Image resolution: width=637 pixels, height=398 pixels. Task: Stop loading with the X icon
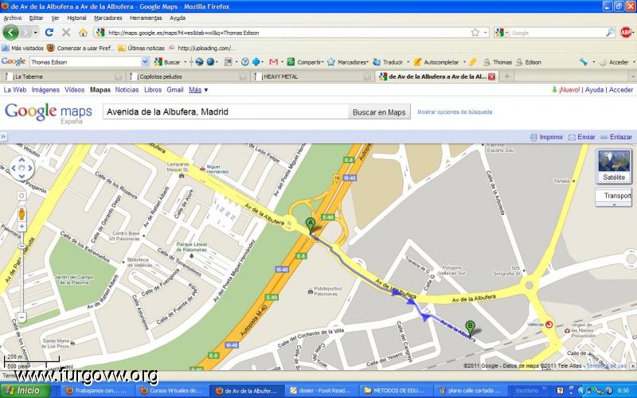click(66, 33)
